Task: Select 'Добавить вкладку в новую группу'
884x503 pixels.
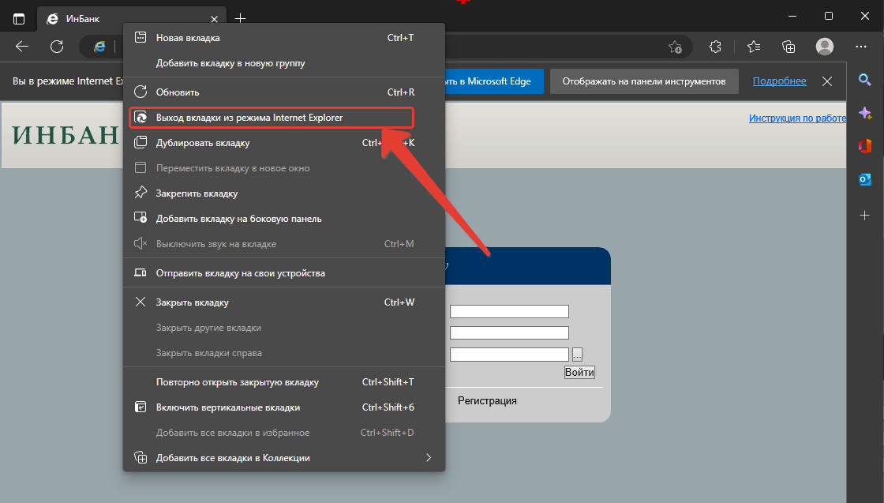Action: click(x=284, y=63)
